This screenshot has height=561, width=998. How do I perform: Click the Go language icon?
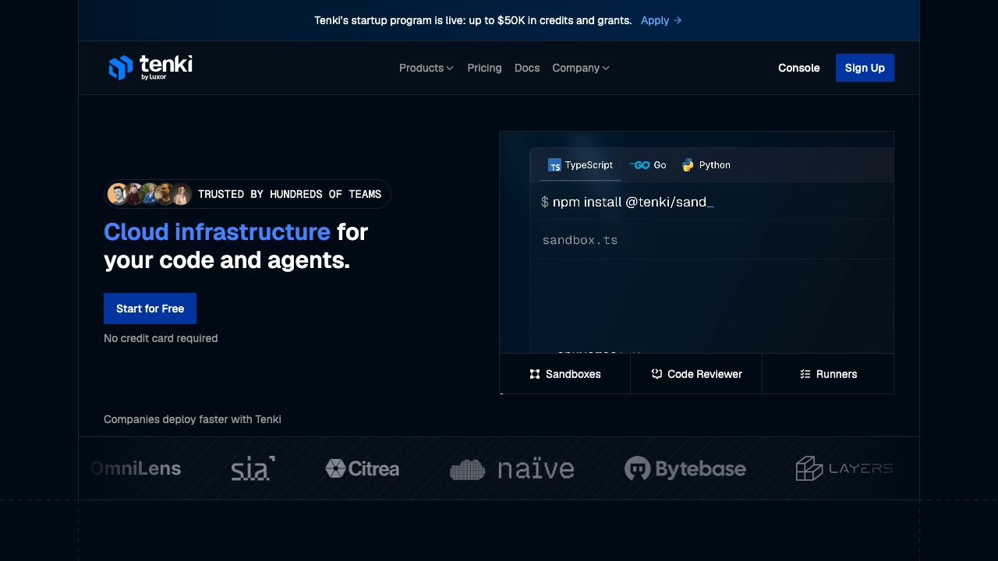[639, 165]
